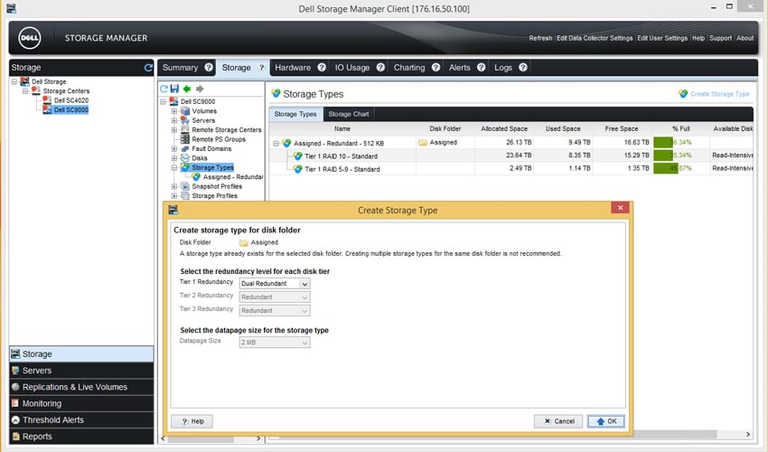This screenshot has width=768, height=452.
Task: Click the Disks icon in tree
Action: coord(185,158)
